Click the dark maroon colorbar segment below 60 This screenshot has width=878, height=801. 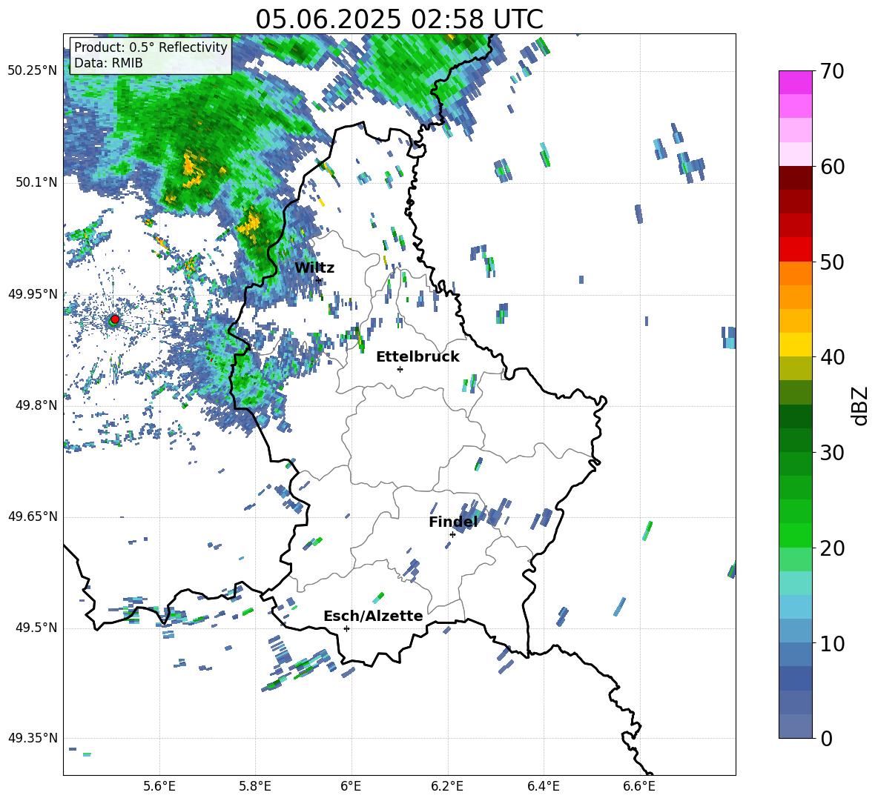tap(796, 178)
